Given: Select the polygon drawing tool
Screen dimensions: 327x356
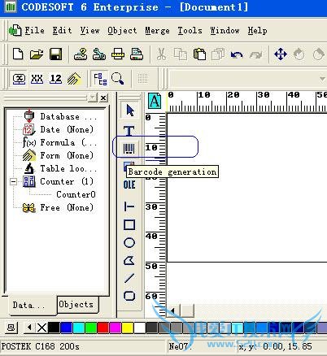Looking at the screenshot, I should coord(129,261).
